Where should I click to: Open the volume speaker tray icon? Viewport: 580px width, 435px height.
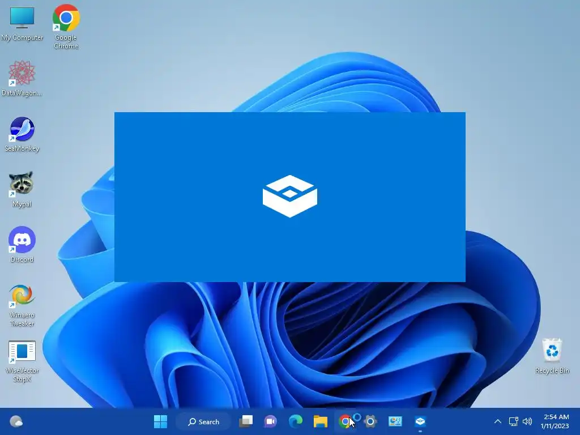[x=527, y=421]
